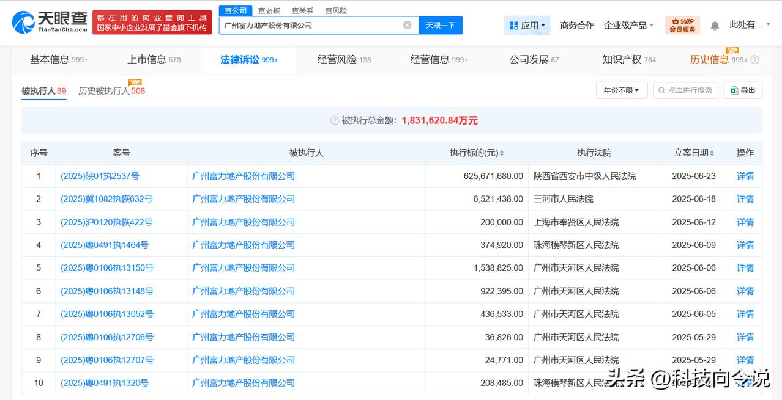Open the SVIP member services badge

tap(682, 25)
